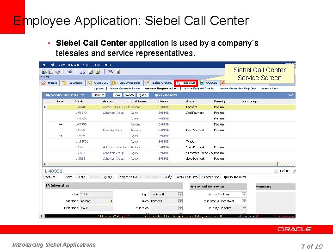Open the File menu

(44, 65)
